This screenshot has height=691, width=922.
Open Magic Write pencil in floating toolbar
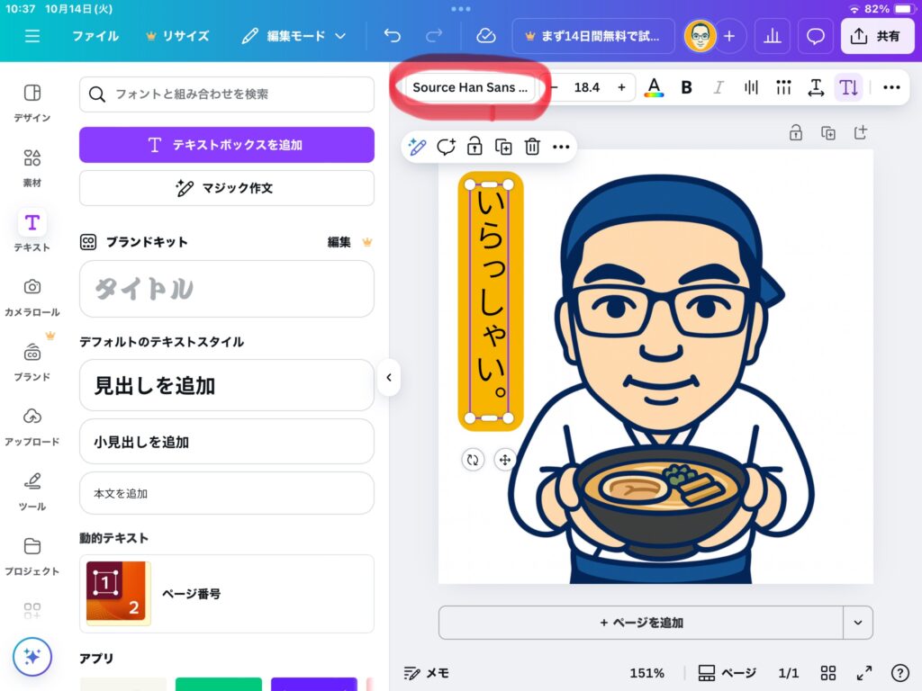click(x=417, y=147)
